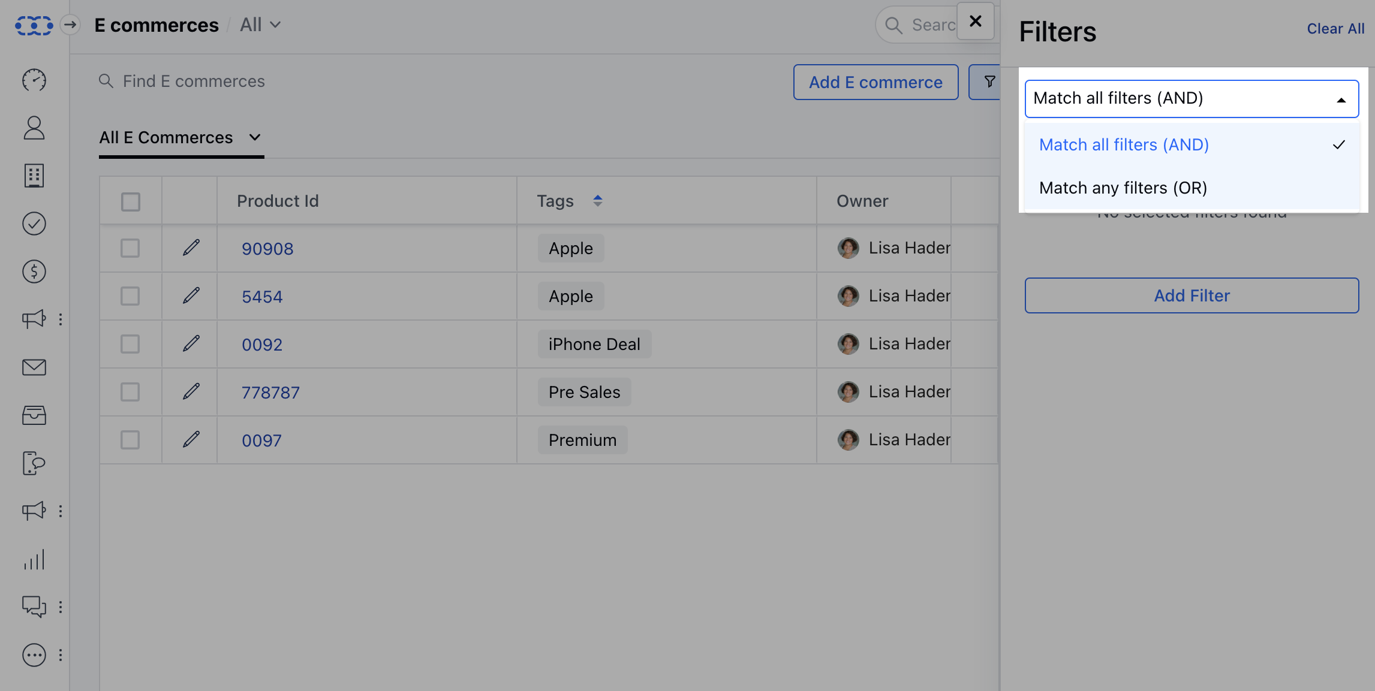This screenshot has width=1375, height=691.
Task: Open the email envelope icon in sidebar
Action: pos(34,367)
